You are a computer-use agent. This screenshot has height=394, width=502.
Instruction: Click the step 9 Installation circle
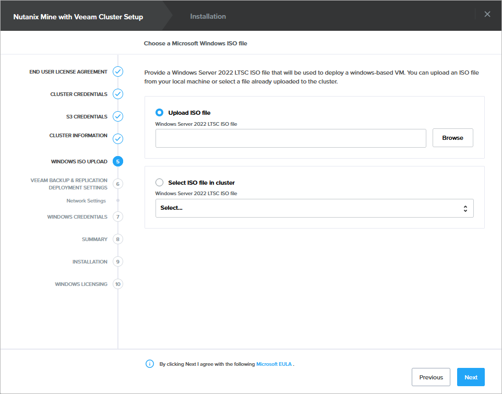[x=118, y=261]
